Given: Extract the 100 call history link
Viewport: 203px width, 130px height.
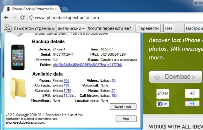Looking at the screenshot, I should coord(114,95).
